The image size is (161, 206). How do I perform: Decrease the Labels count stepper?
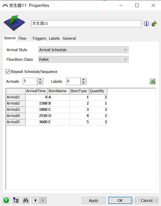(x=84, y=83)
